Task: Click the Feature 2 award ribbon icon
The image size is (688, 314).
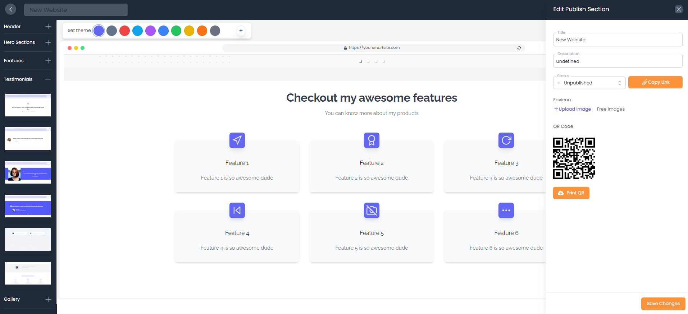Action: coord(372,140)
